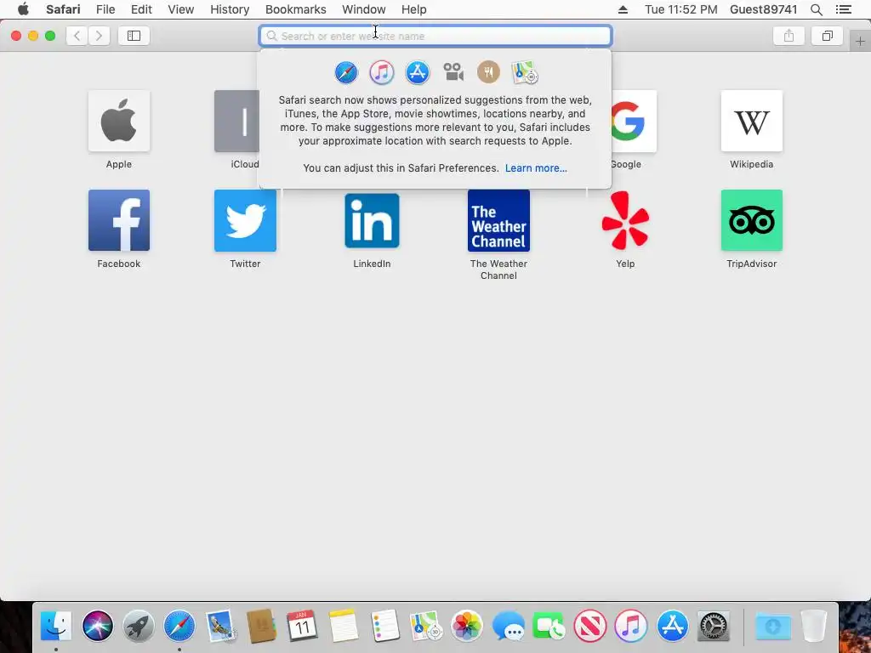The width and height of the screenshot is (871, 653).
Task: Open Reminders in the Dock
Action: pos(384,626)
